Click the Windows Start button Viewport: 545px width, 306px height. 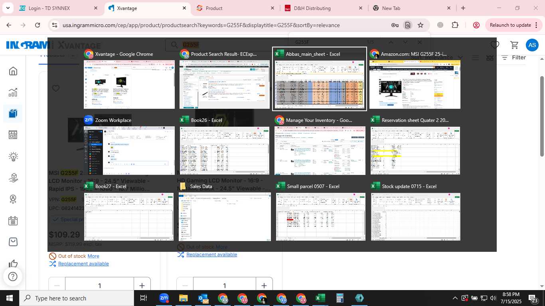(x=9, y=298)
